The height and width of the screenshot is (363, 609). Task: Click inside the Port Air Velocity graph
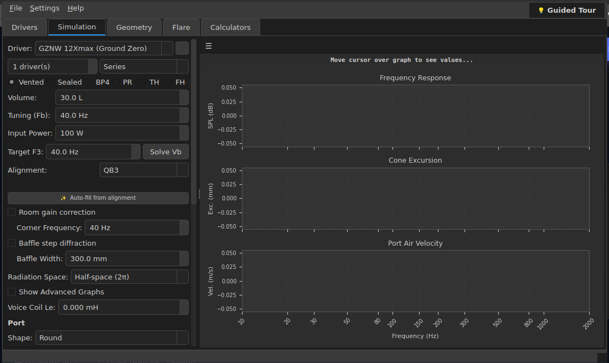416,281
